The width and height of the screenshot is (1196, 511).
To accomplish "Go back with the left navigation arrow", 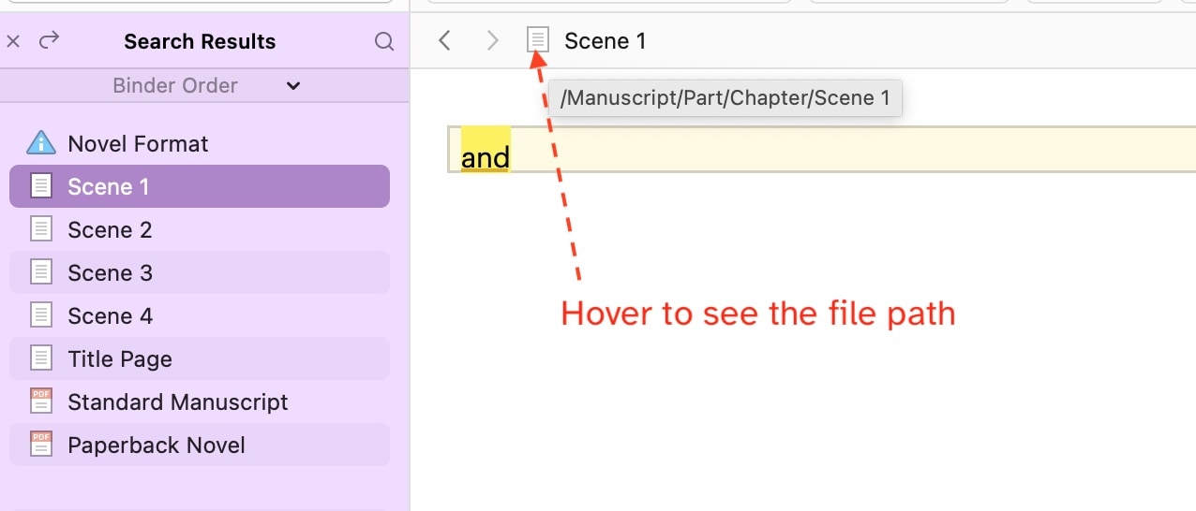I will (x=445, y=40).
